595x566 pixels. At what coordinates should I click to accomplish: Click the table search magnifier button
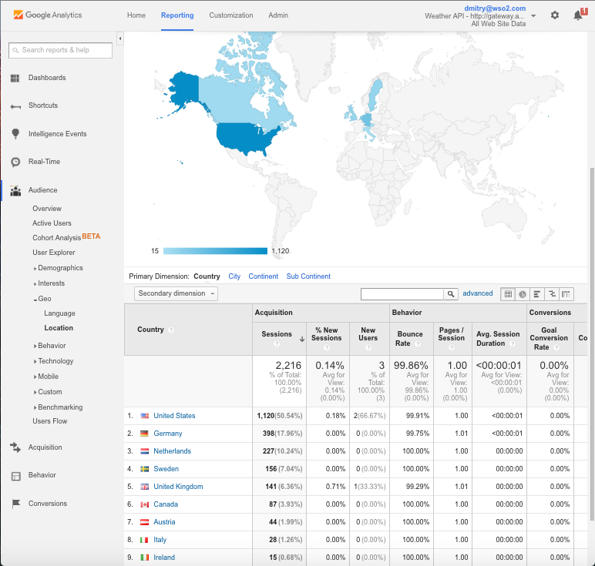451,294
